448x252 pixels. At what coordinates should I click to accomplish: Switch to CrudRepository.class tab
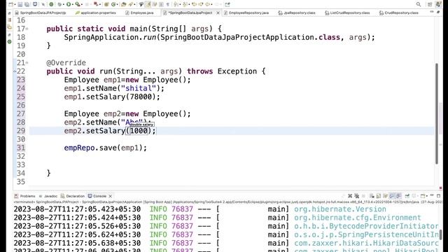[x=399, y=13]
